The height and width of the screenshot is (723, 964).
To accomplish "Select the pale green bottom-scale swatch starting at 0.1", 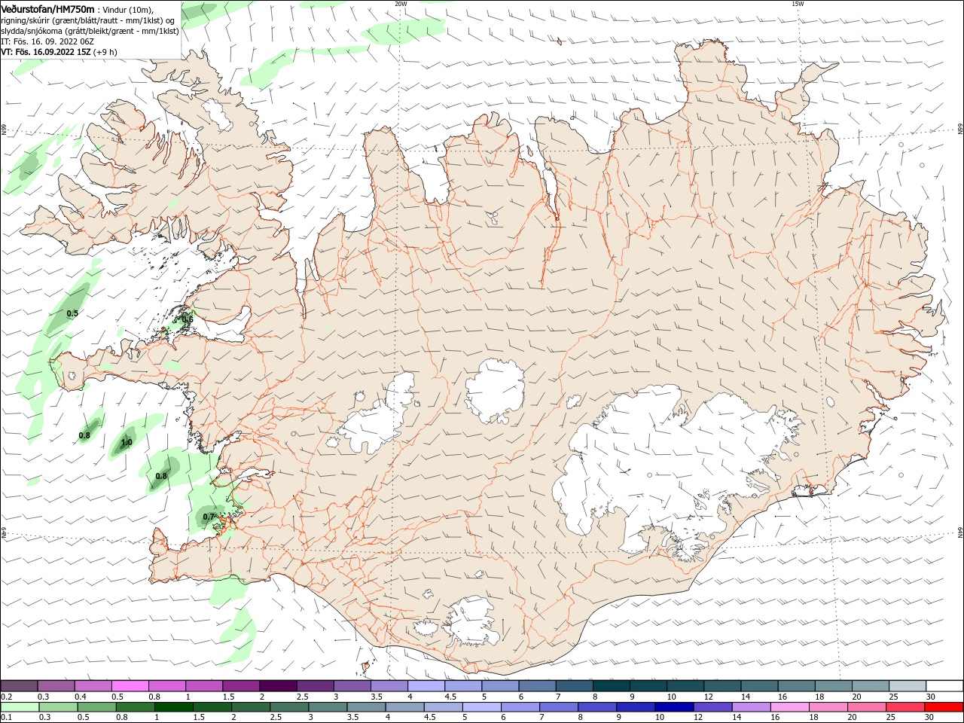I will click(20, 707).
